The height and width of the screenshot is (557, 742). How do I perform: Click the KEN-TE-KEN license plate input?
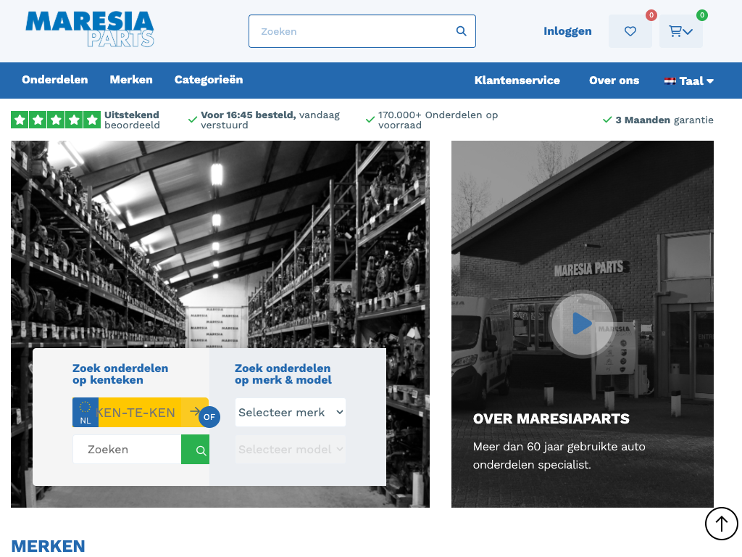(139, 412)
